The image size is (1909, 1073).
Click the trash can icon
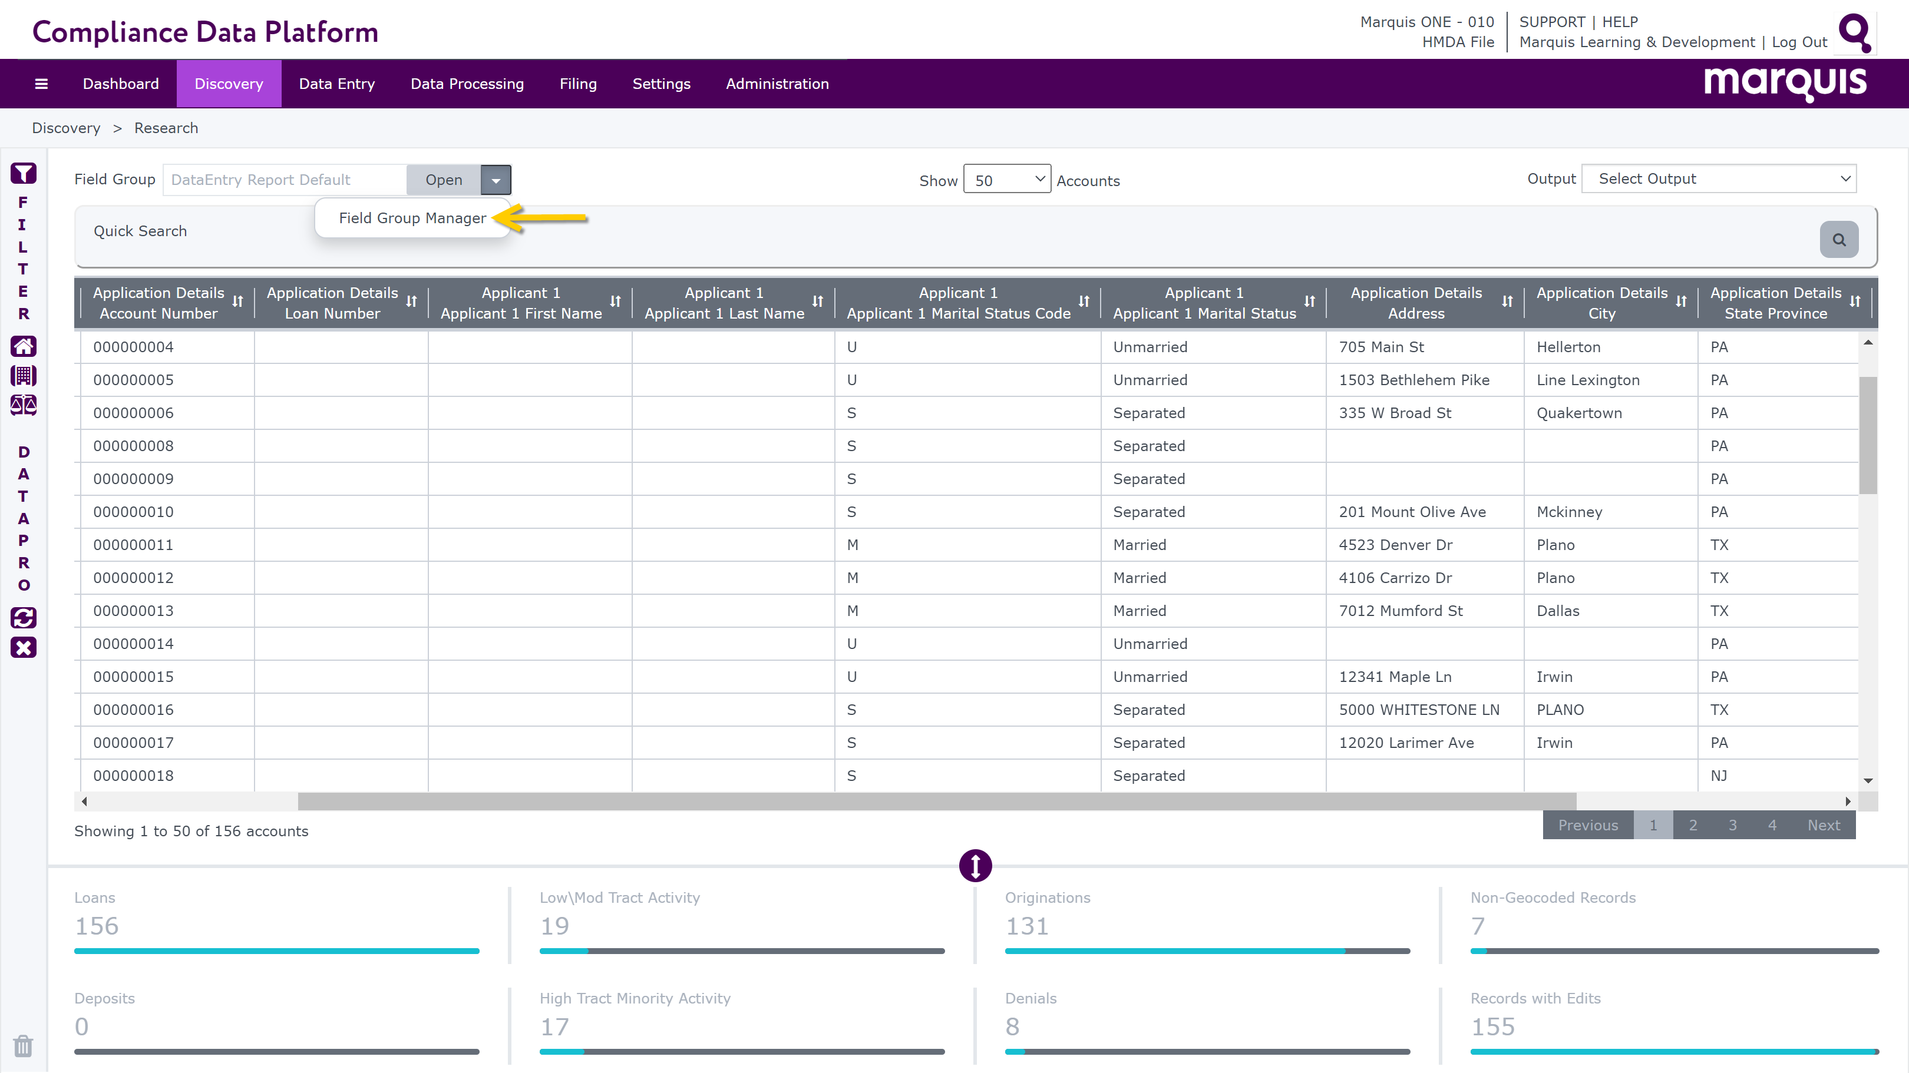pyautogui.click(x=23, y=1045)
